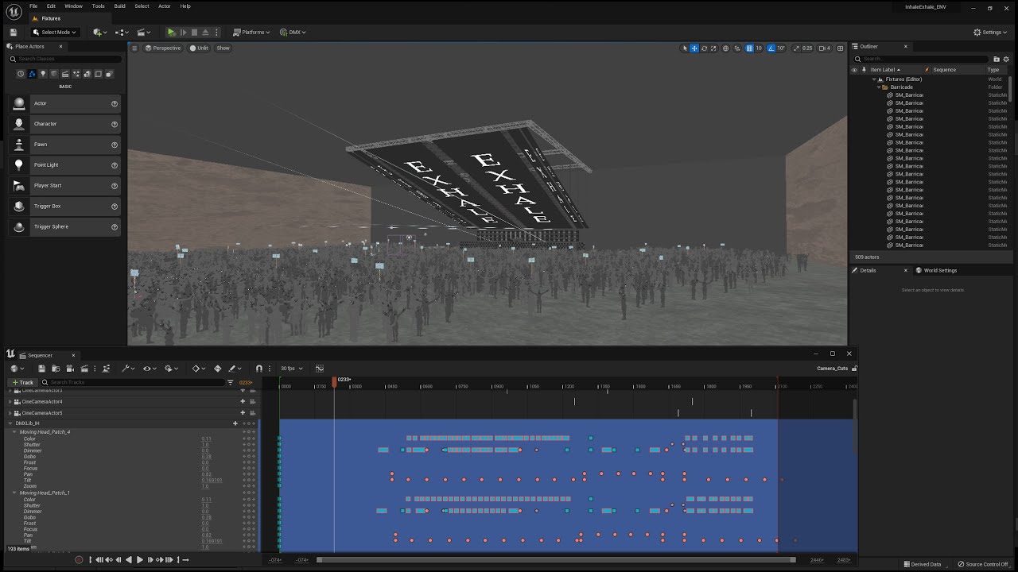
Task: Click the Add Track button
Action: pyautogui.click(x=22, y=382)
